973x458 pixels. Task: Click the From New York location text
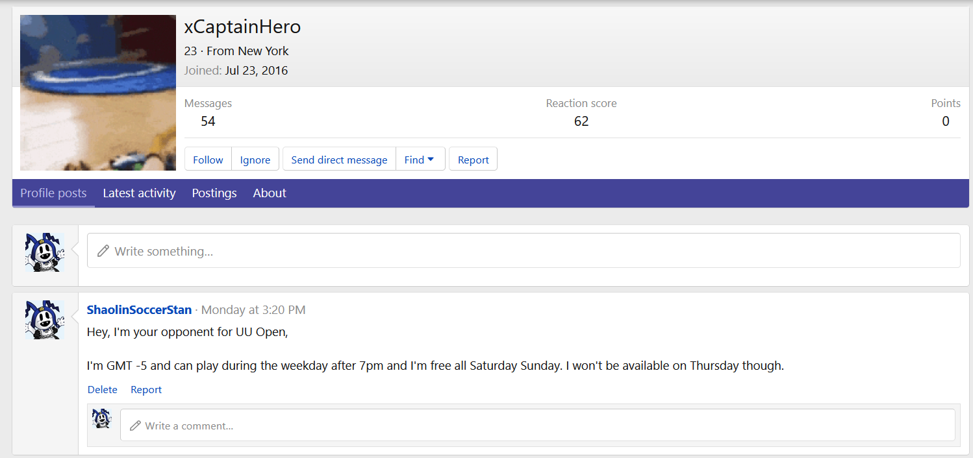pos(247,51)
